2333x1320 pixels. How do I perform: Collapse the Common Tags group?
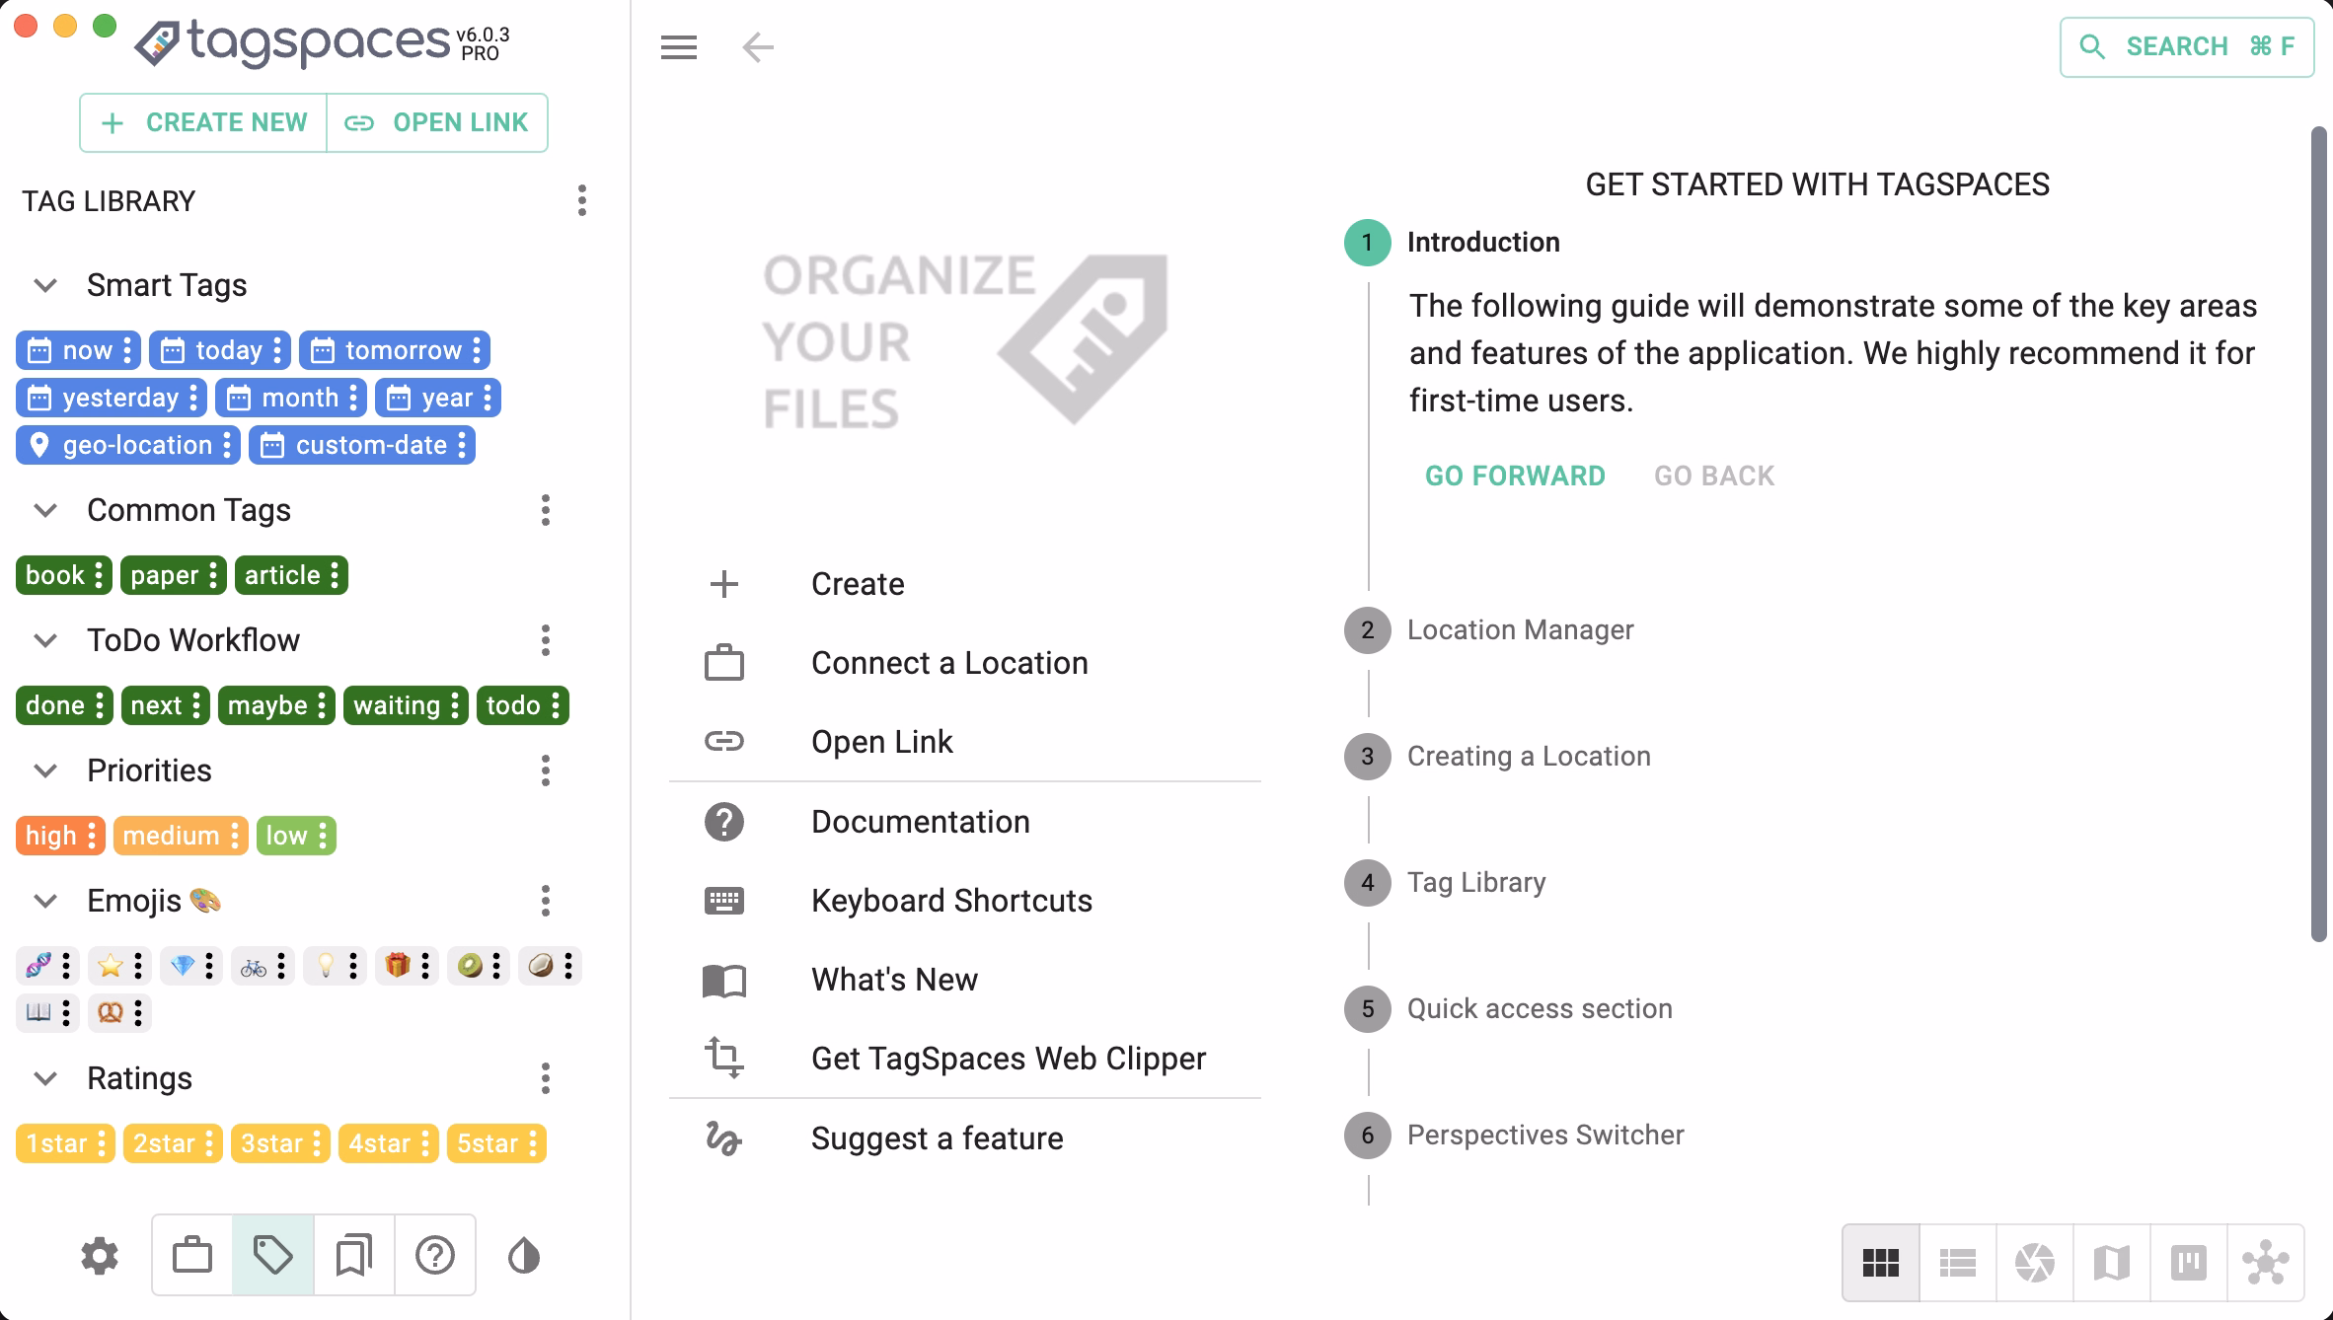tap(45, 510)
